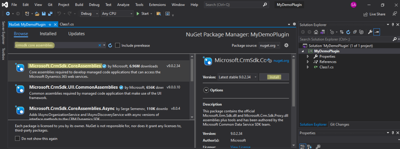Open Properties wrench in Solution Explorer toolbar

click(x=370, y=32)
